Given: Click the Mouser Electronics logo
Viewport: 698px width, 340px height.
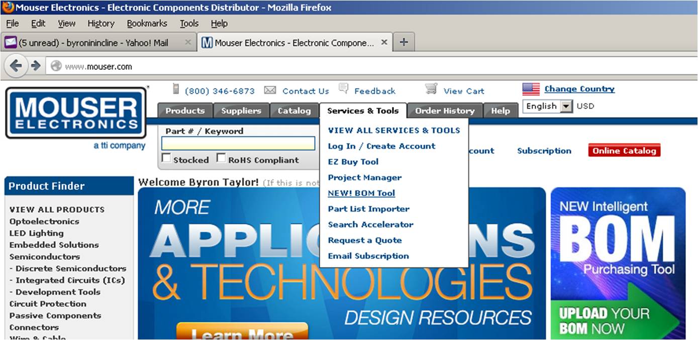Looking at the screenshot, I should pyautogui.click(x=76, y=112).
